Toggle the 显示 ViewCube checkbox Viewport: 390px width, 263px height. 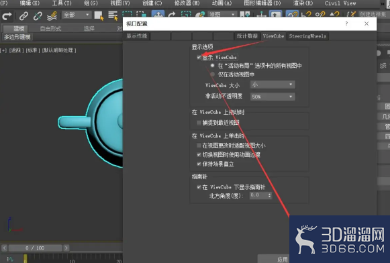pos(199,57)
